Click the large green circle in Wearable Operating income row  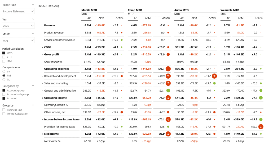(261, 98)
